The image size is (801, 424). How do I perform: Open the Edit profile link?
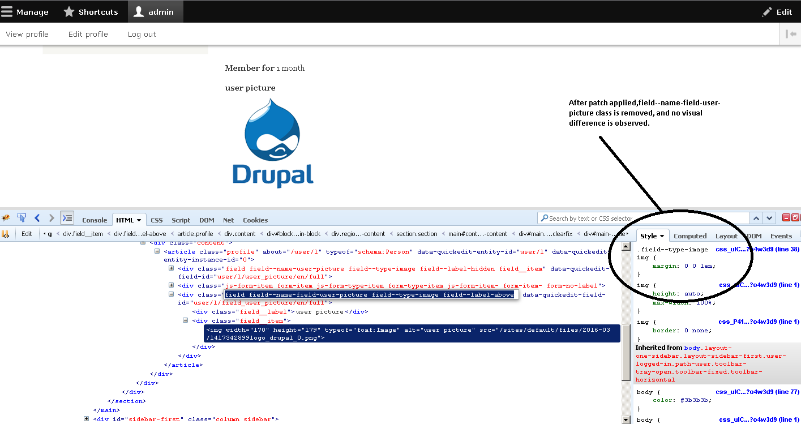(x=88, y=34)
